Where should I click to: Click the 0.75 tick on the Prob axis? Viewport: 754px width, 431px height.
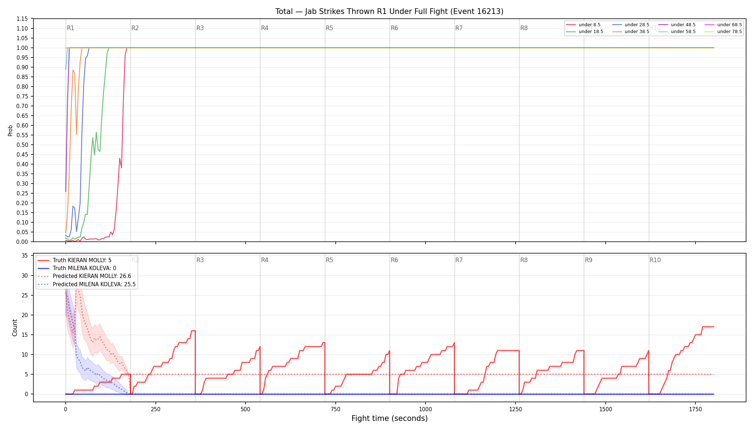tap(22, 96)
